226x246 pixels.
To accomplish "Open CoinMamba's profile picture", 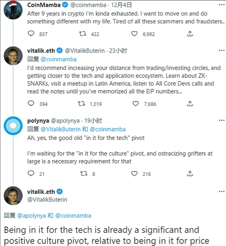I will tap(13, 10).
